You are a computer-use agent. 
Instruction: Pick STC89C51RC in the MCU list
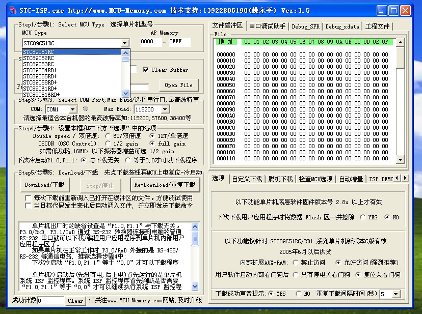(71, 52)
